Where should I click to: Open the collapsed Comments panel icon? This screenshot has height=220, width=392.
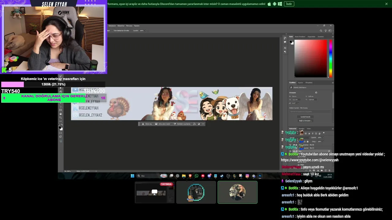285,42
